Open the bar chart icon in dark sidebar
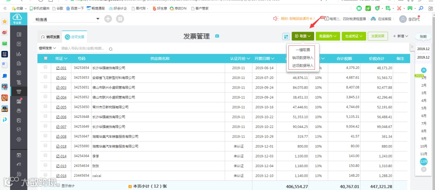 tap(19, 54)
